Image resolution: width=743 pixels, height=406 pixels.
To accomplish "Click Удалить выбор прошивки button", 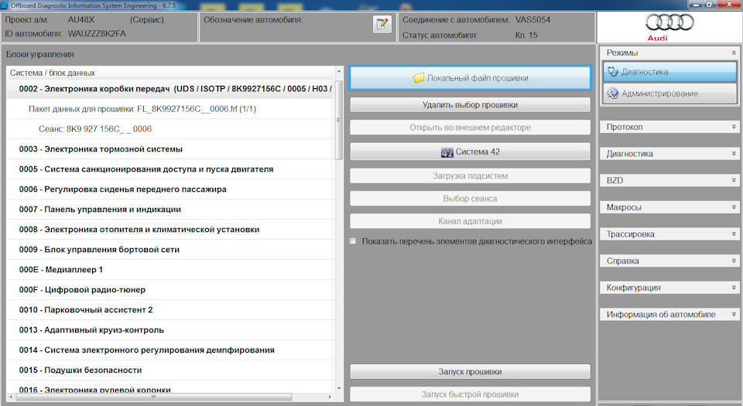I will [470, 104].
